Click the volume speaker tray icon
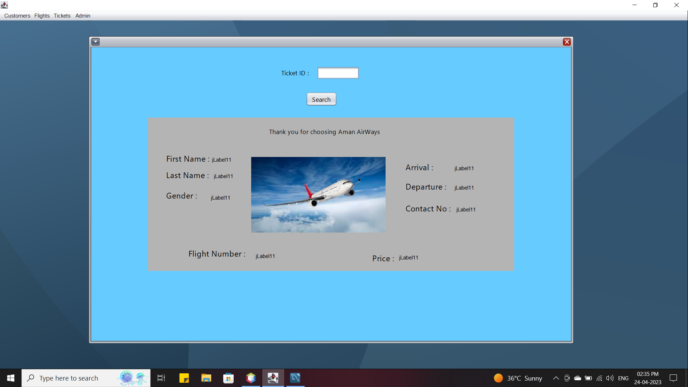 pos(610,378)
